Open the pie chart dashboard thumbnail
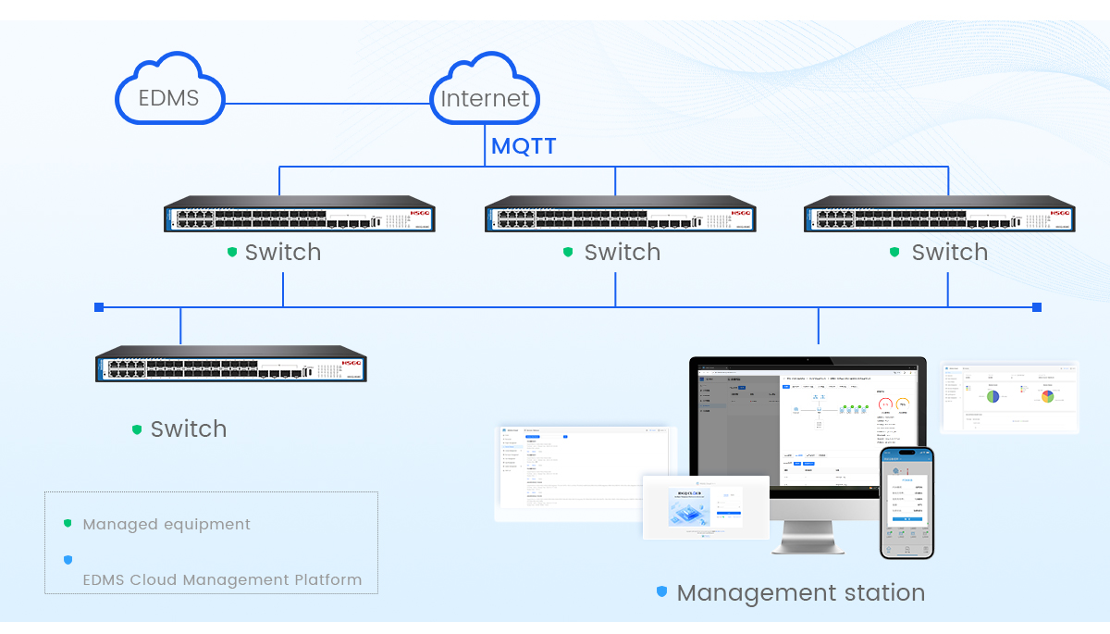The height and width of the screenshot is (634, 1110). [x=1009, y=397]
